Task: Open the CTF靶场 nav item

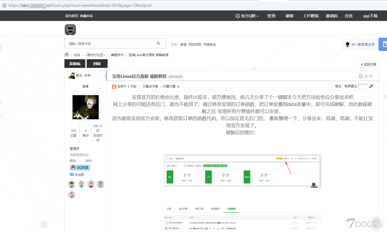Action: (x=311, y=16)
